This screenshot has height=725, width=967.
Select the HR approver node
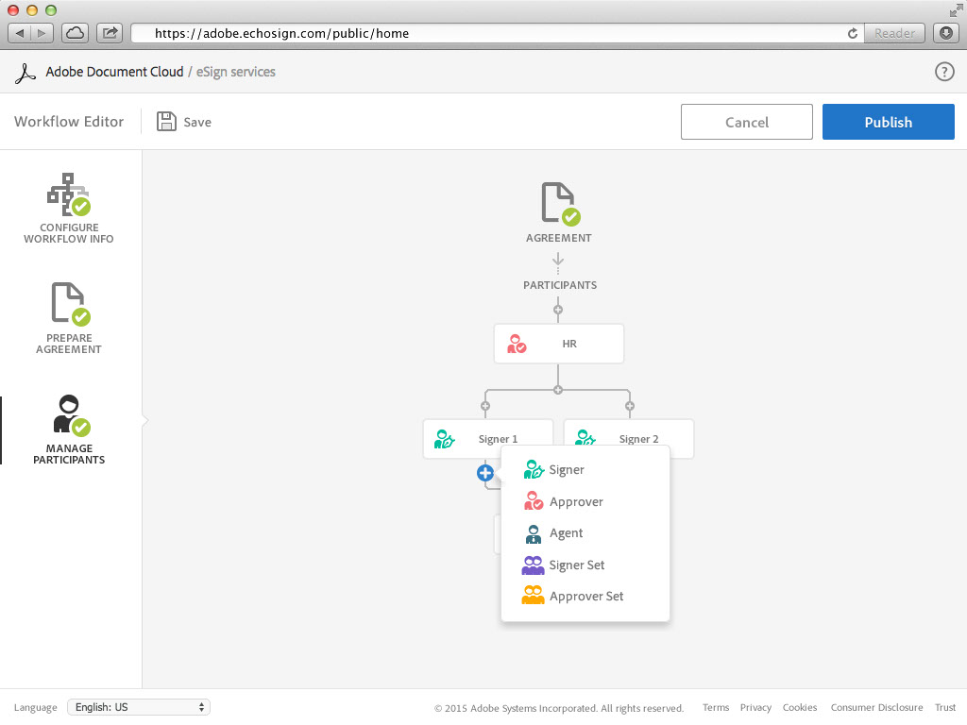tap(558, 344)
